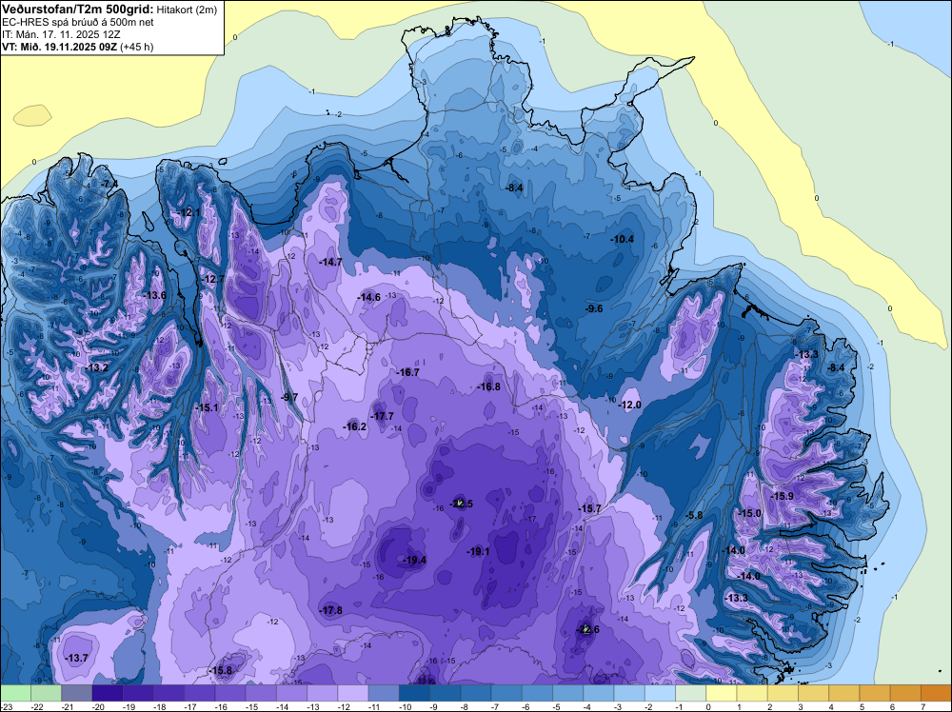This screenshot has height=712, width=952.
Task: Click the map title "Veðurstofan/T2m 500grid:"
Action: pyautogui.click(x=77, y=10)
